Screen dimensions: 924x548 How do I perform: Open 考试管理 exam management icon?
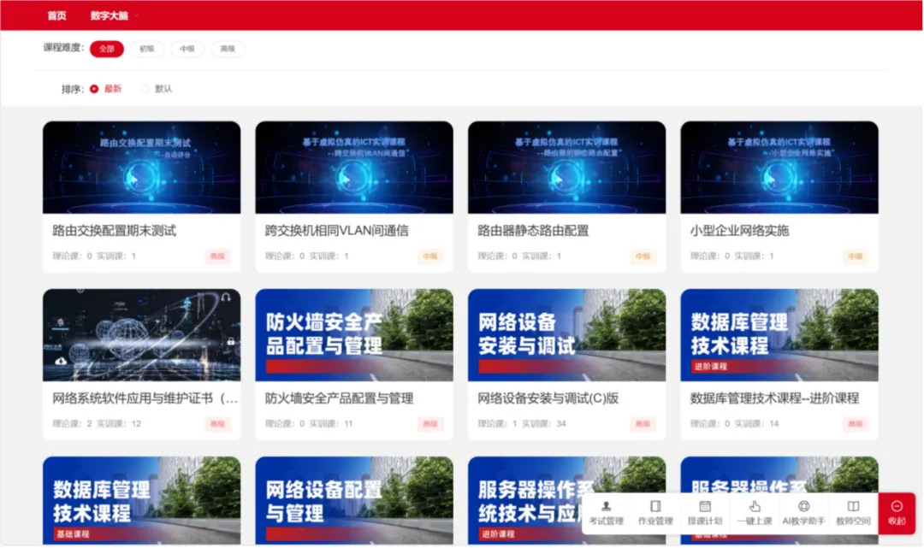click(x=606, y=507)
